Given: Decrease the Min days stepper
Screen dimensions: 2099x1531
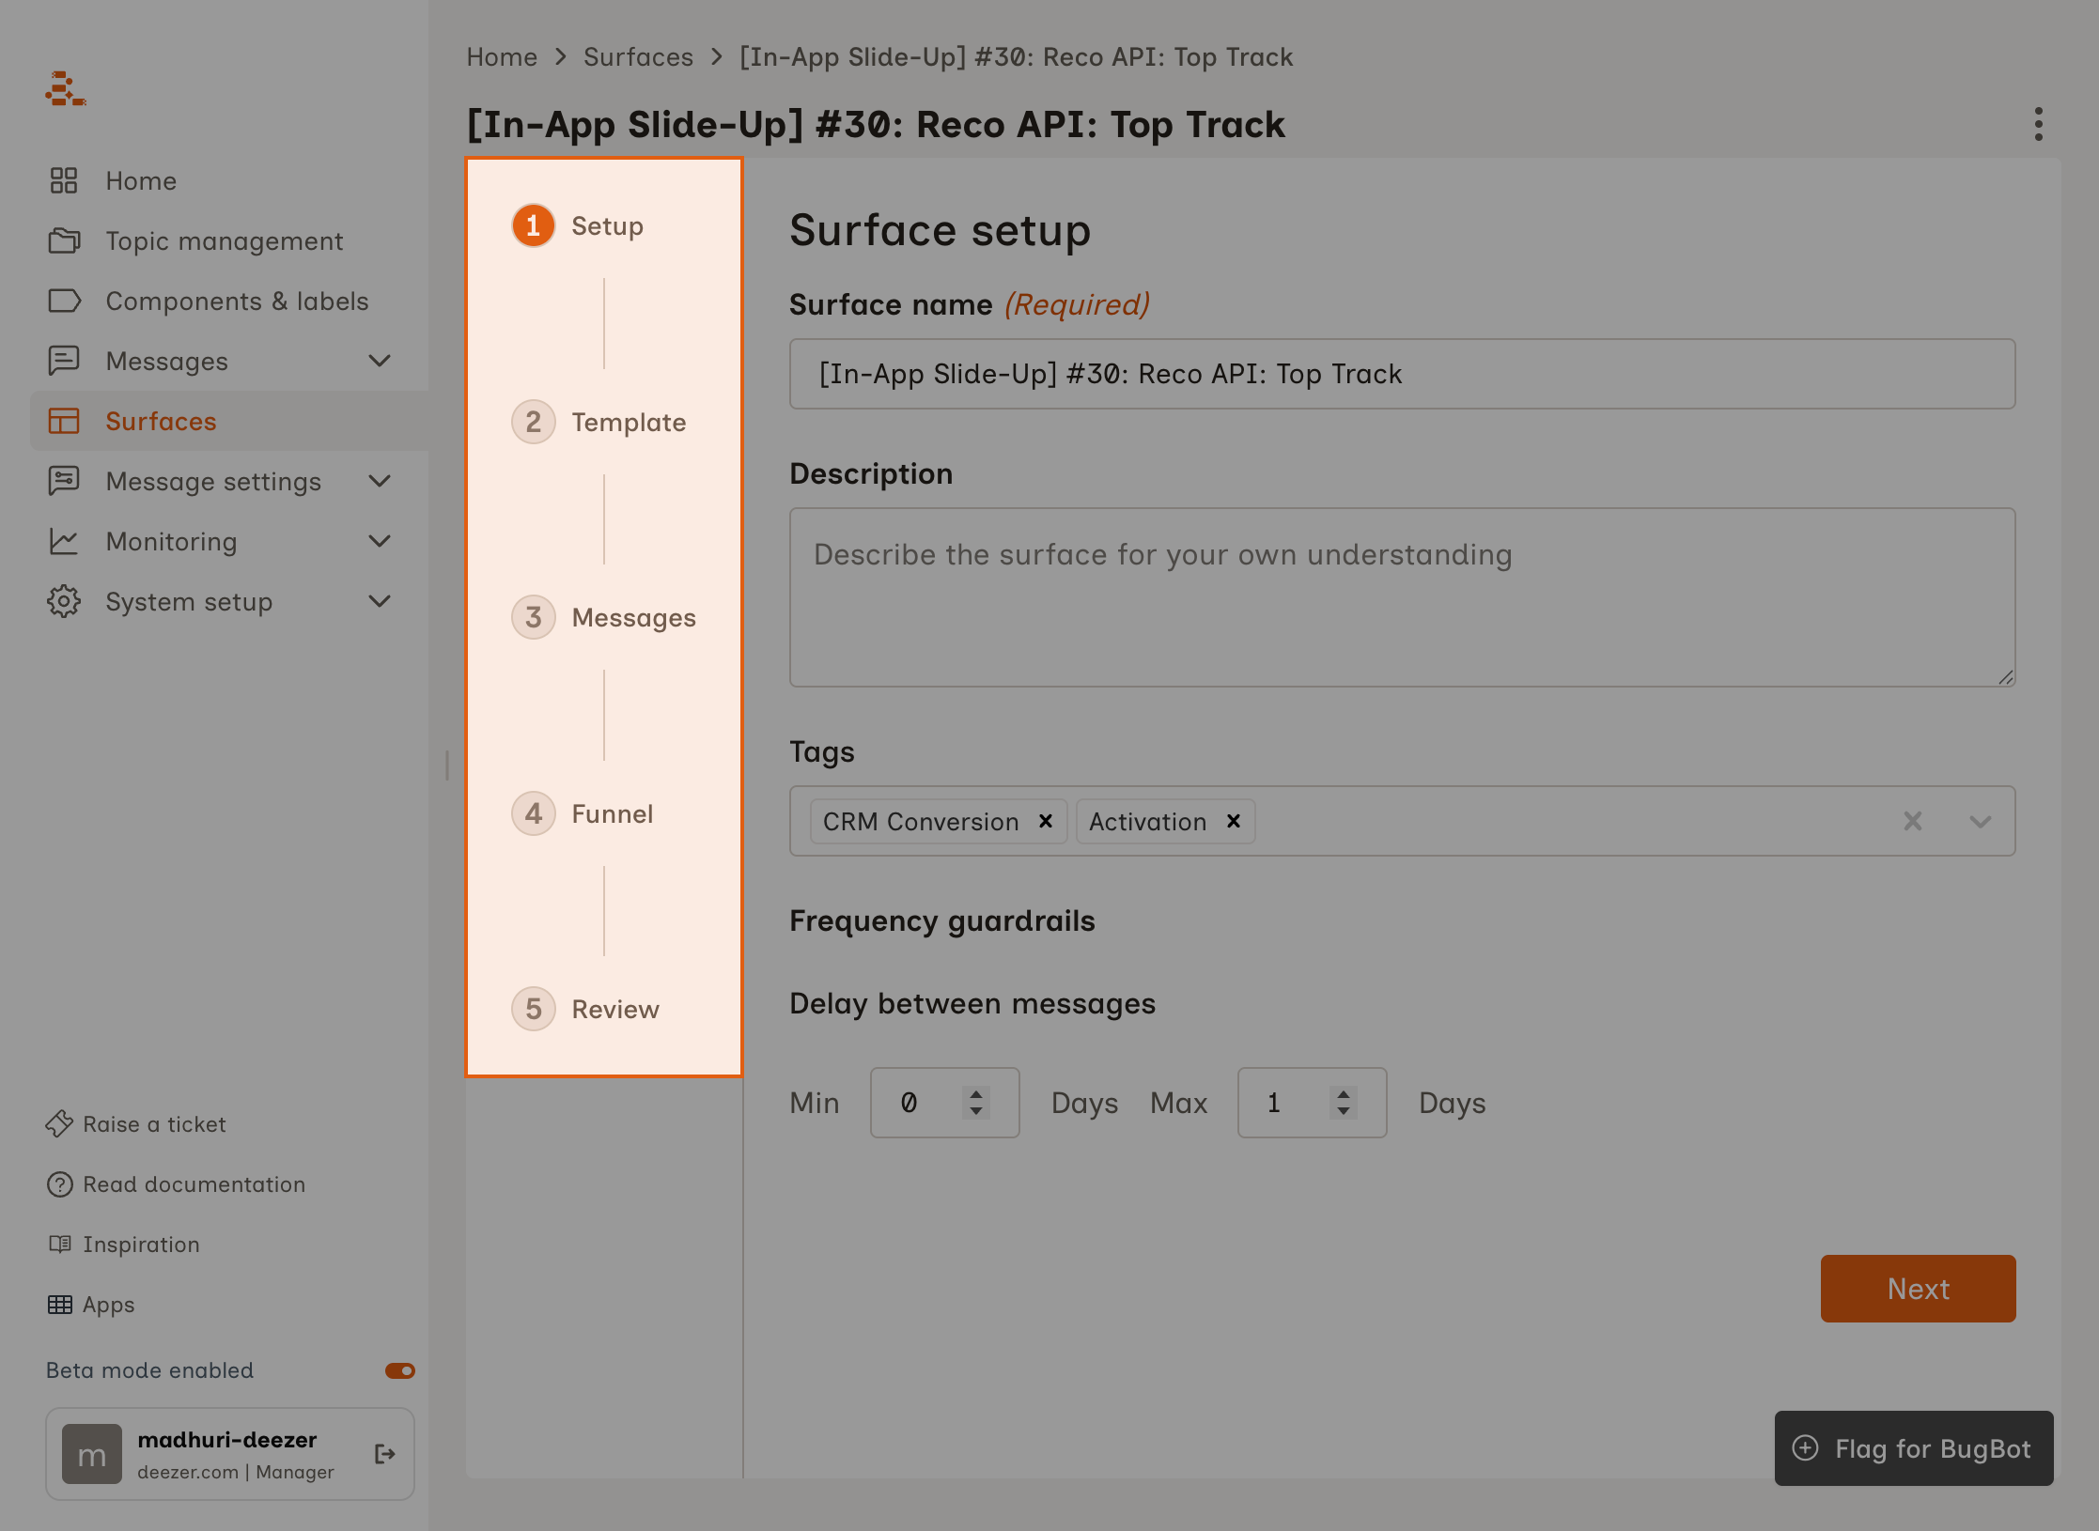Looking at the screenshot, I should pyautogui.click(x=976, y=1111).
